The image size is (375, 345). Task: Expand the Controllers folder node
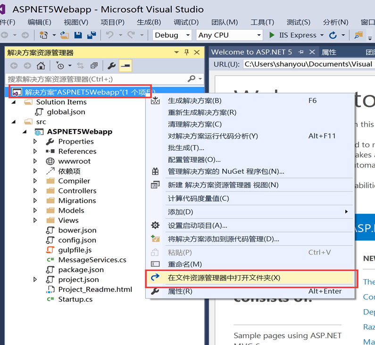point(35,191)
